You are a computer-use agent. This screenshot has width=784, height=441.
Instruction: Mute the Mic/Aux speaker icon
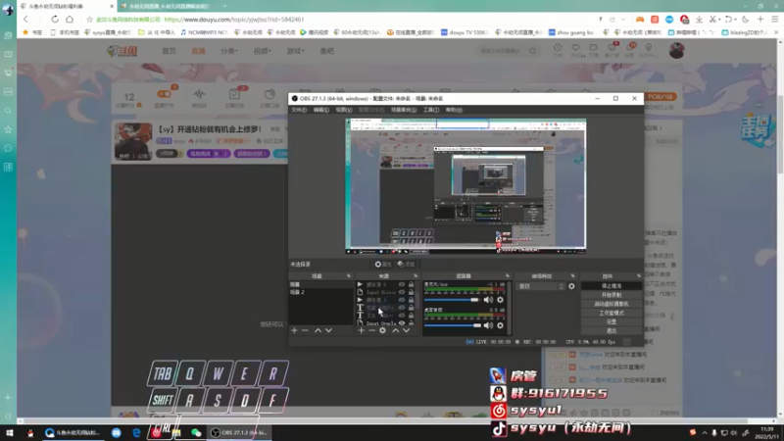coord(488,300)
